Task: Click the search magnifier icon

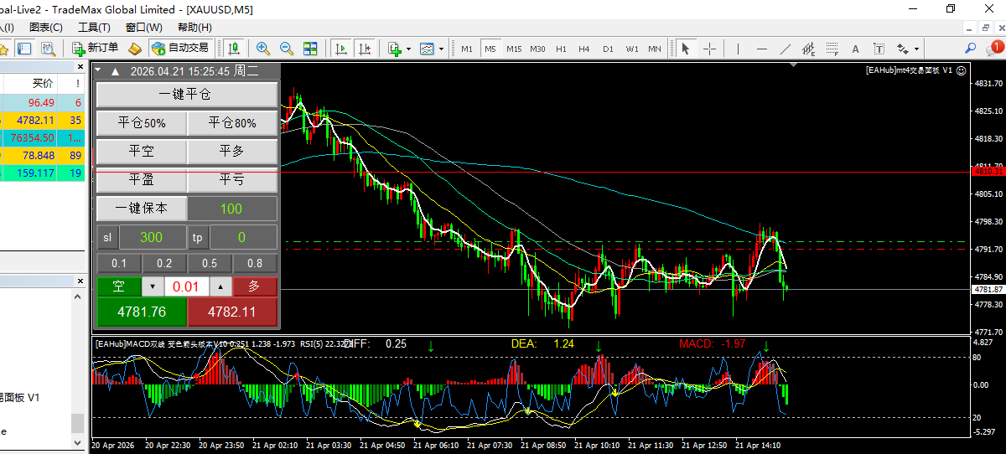Action: click(x=971, y=49)
